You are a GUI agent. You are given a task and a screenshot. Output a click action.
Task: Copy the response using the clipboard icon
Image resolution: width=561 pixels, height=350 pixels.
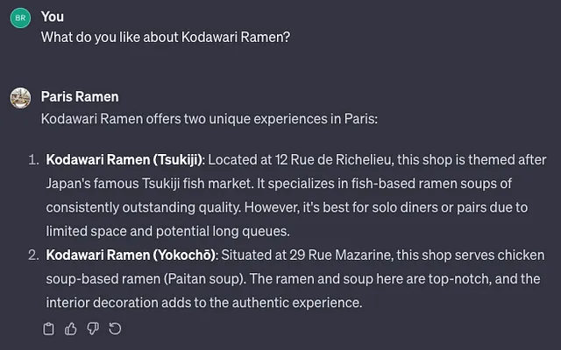49,329
